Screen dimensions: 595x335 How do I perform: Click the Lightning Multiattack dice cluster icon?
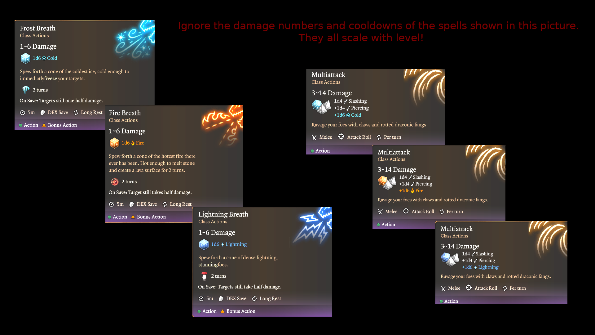(450, 259)
